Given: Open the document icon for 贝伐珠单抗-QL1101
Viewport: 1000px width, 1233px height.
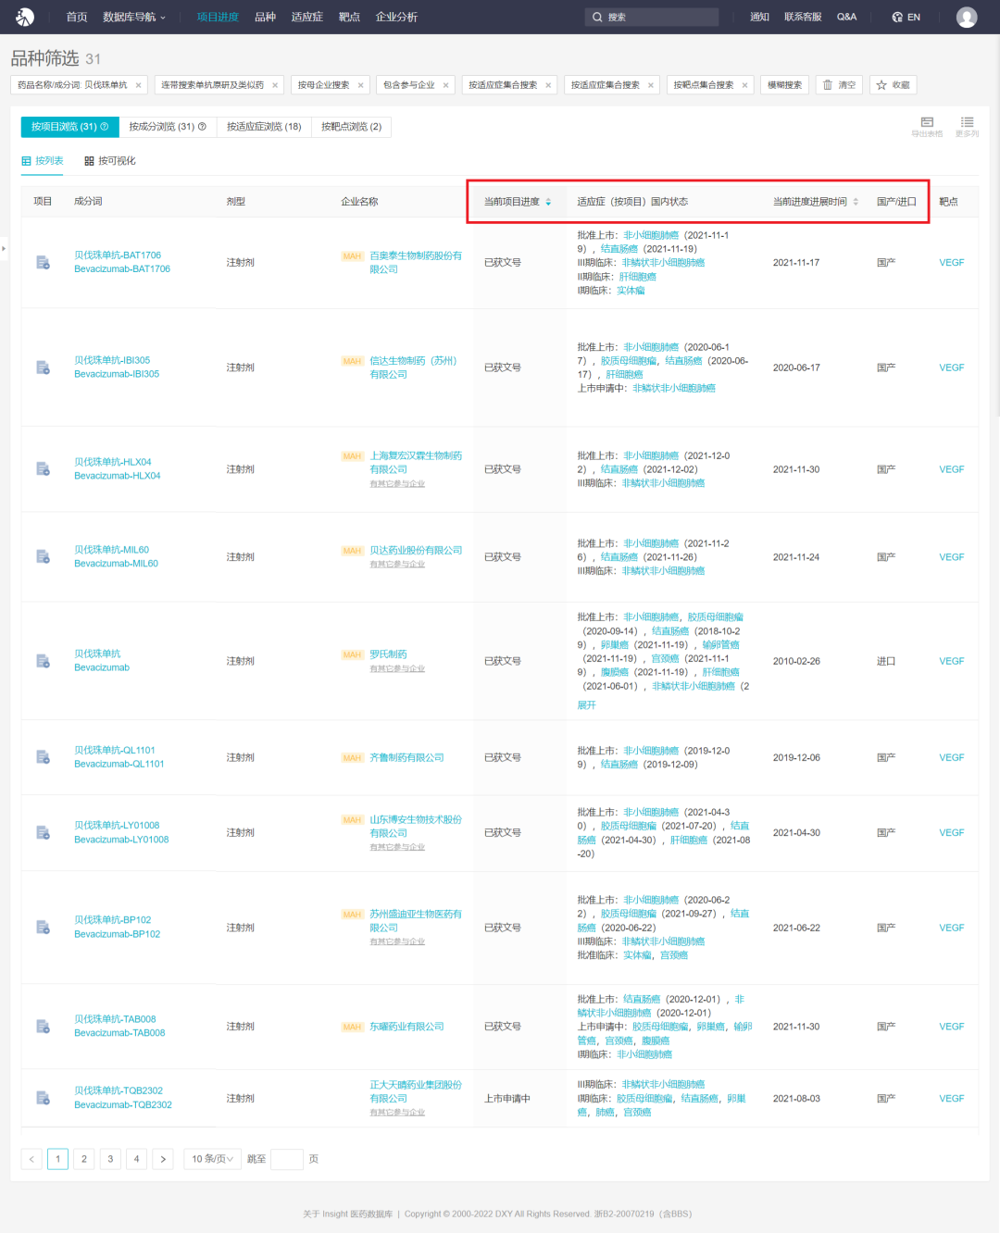Looking at the screenshot, I should 43,757.
